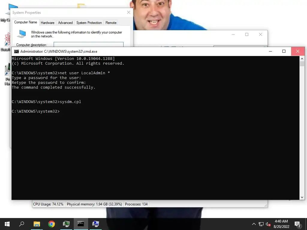The image size is (307, 230).
Task: Activate Command Prompt taskbar icon
Action: (81, 224)
